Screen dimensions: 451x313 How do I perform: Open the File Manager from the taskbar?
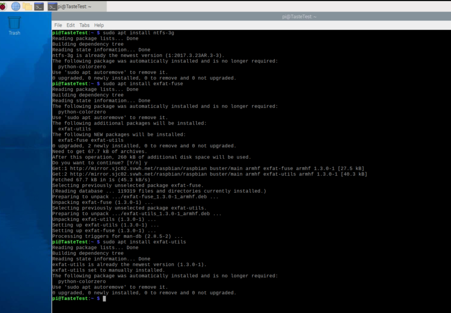(x=26, y=6)
